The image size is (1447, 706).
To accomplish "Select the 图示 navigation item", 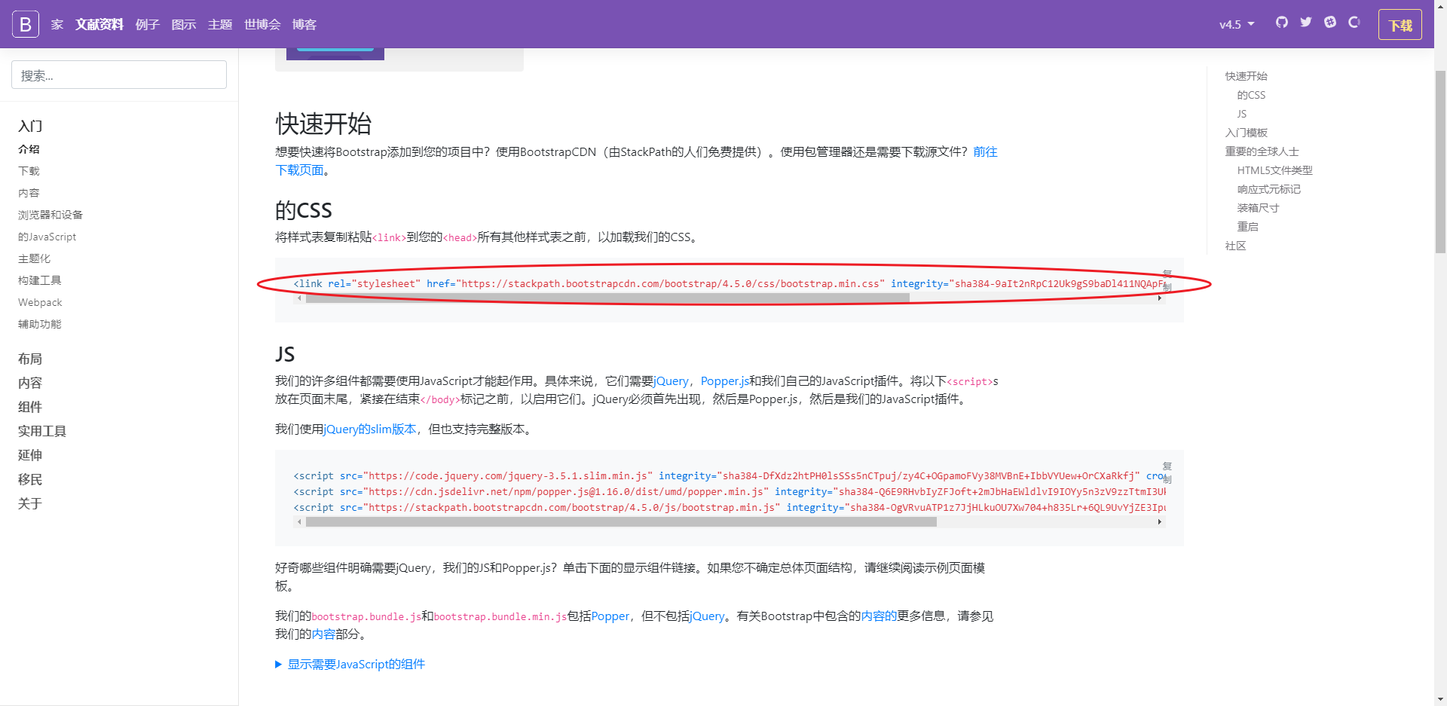I will click(x=183, y=24).
